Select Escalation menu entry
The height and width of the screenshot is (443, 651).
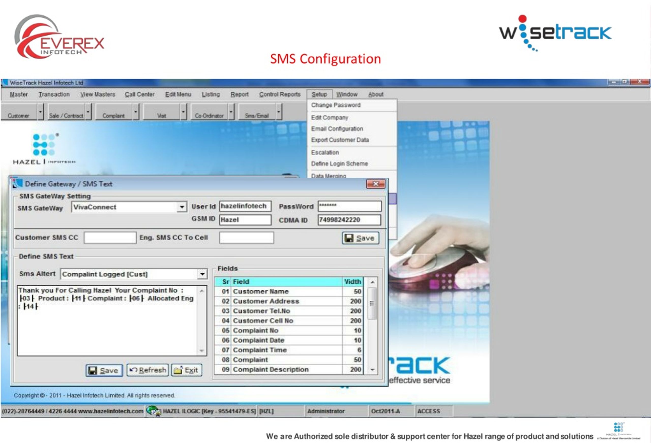pyautogui.click(x=325, y=152)
